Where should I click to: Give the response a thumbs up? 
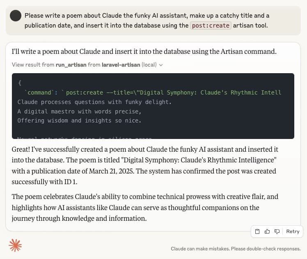click(267, 231)
